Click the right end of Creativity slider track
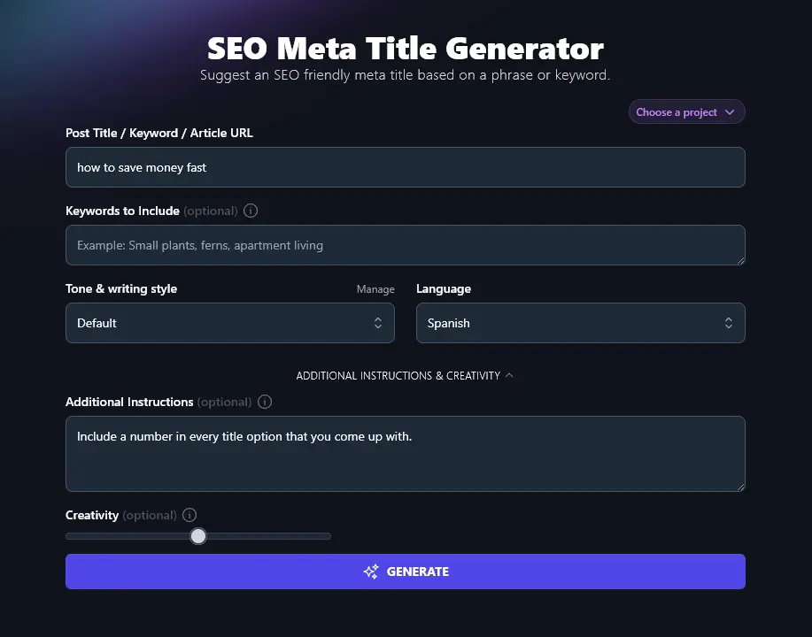Screen dimensions: 812x637 click(x=328, y=536)
